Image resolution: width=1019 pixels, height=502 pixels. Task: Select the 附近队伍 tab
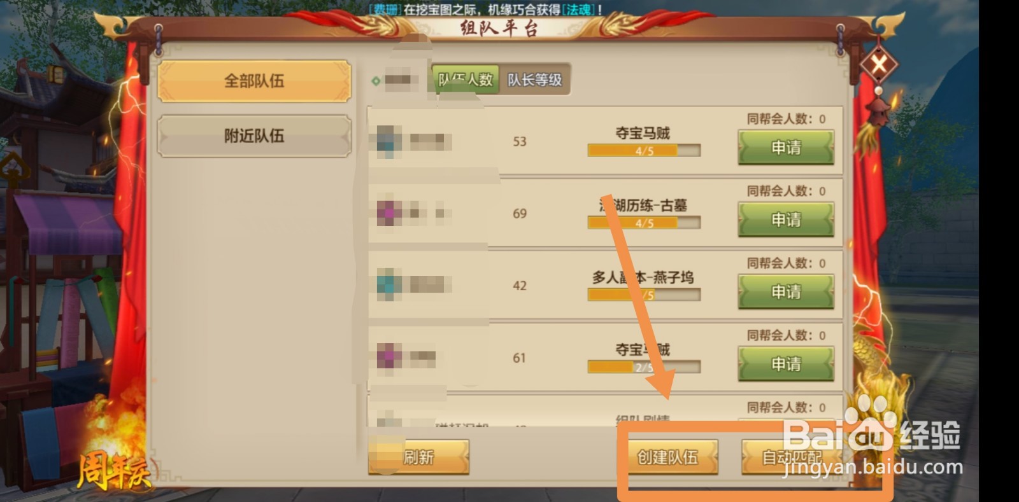click(x=254, y=136)
